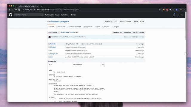Go to plugins folder in breadcrumb
Viewport: 191px width, 107px height.
pos(72,32)
